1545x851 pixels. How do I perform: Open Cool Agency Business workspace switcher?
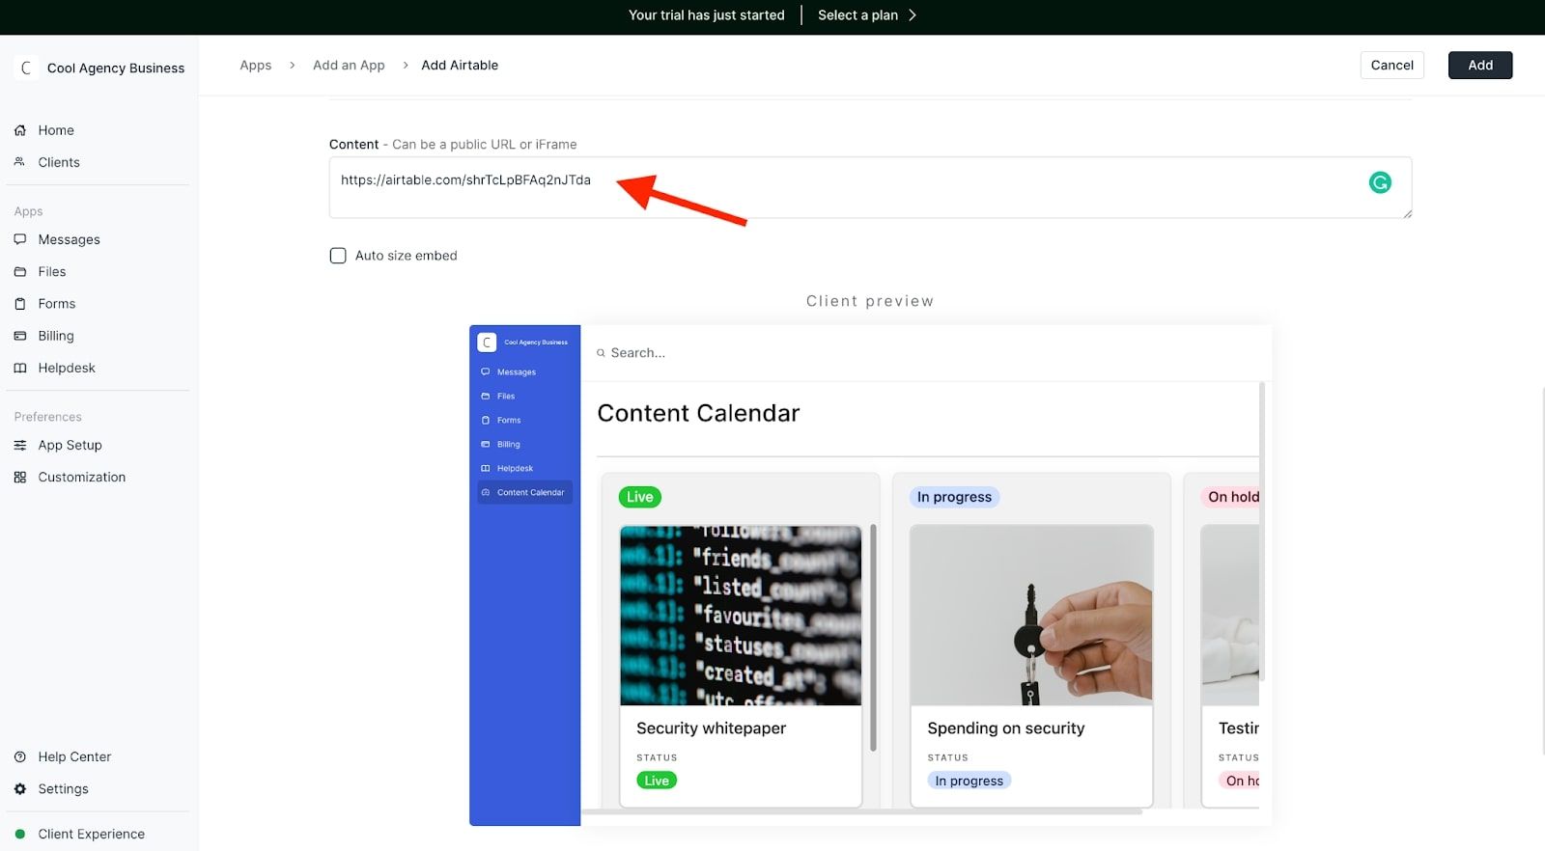click(101, 69)
